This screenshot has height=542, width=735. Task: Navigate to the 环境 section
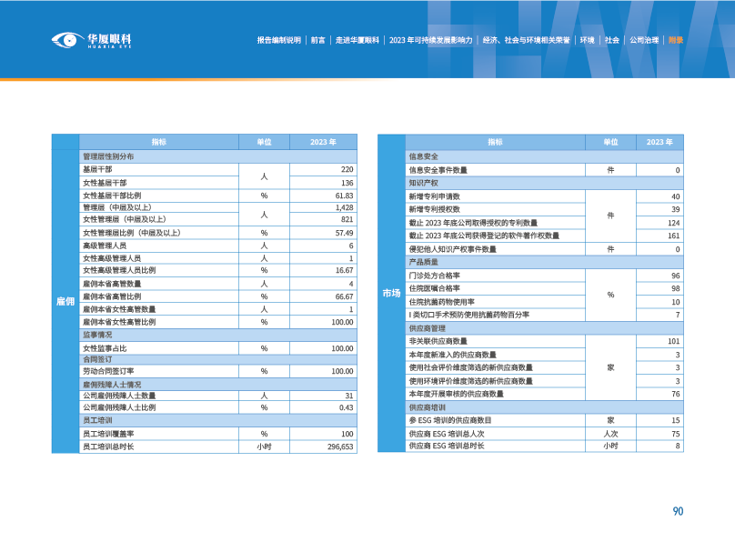coord(588,40)
